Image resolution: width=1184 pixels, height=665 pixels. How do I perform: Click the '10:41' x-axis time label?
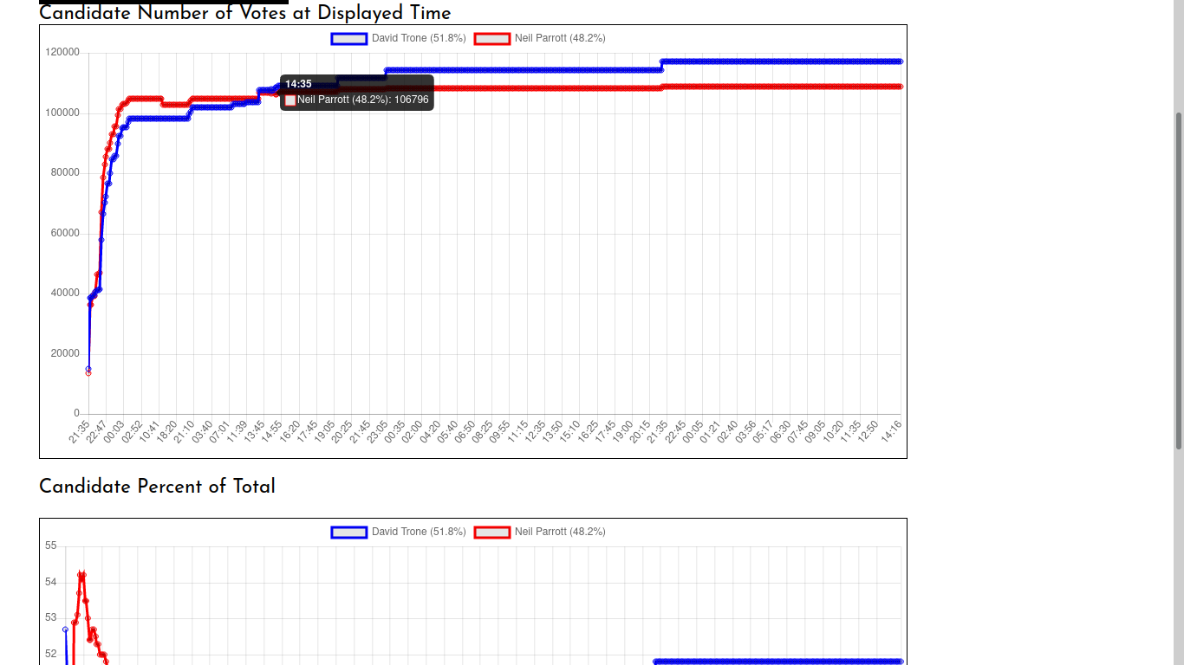click(x=151, y=430)
